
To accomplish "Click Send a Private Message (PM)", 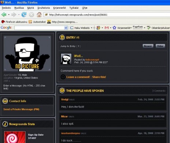I will pos(21,109).
